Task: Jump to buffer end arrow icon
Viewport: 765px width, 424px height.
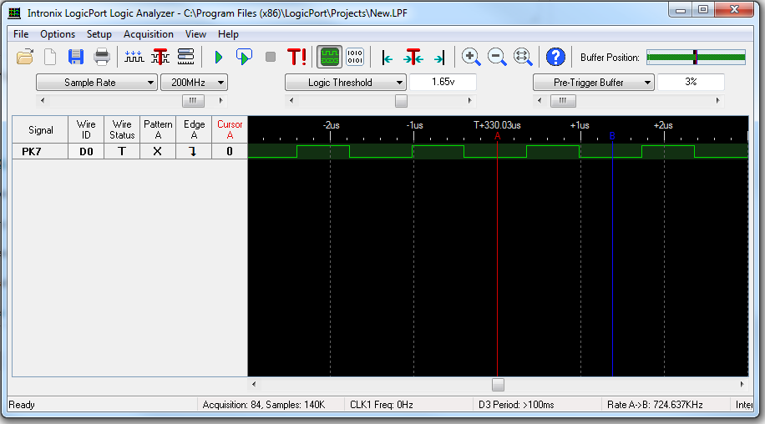Action: pyautogui.click(x=439, y=58)
